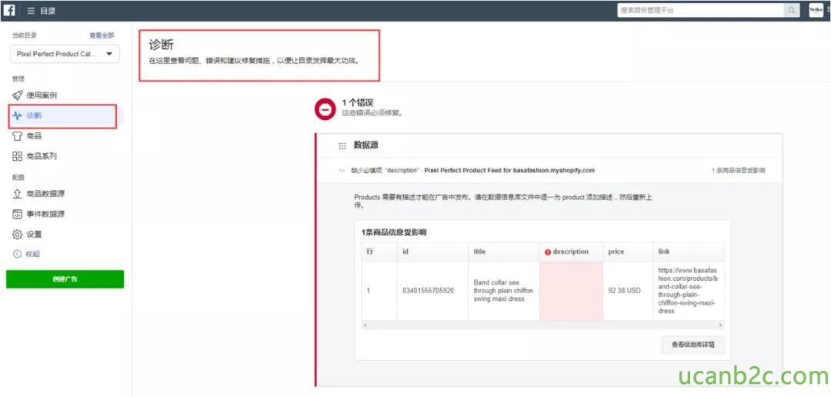This screenshot has width=831, height=397.
Task: Open 使用案例 in the sidebar
Action: [42, 95]
